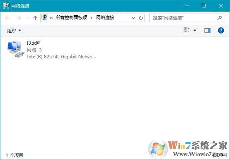Open 所有控制面板项 breadcrumb
Image resolution: width=230 pixels, height=160 pixels.
(x=71, y=18)
